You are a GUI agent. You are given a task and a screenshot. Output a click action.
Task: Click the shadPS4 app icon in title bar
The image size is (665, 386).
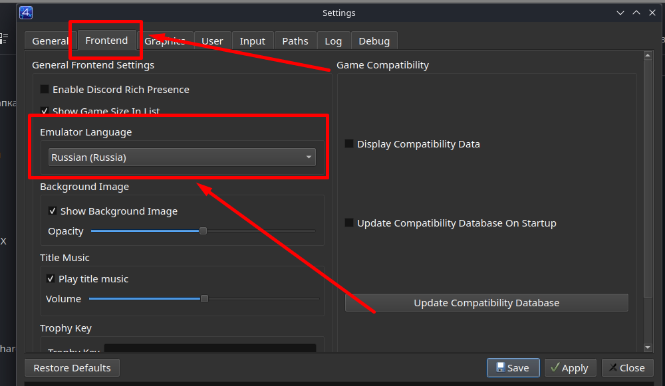[26, 13]
